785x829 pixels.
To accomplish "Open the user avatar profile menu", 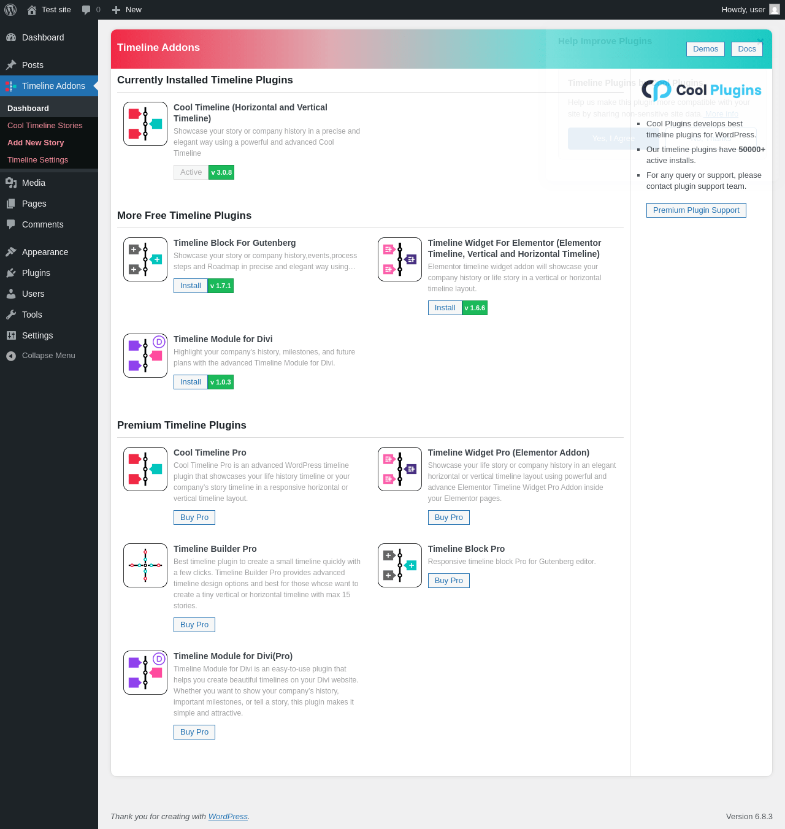I will pos(775,10).
